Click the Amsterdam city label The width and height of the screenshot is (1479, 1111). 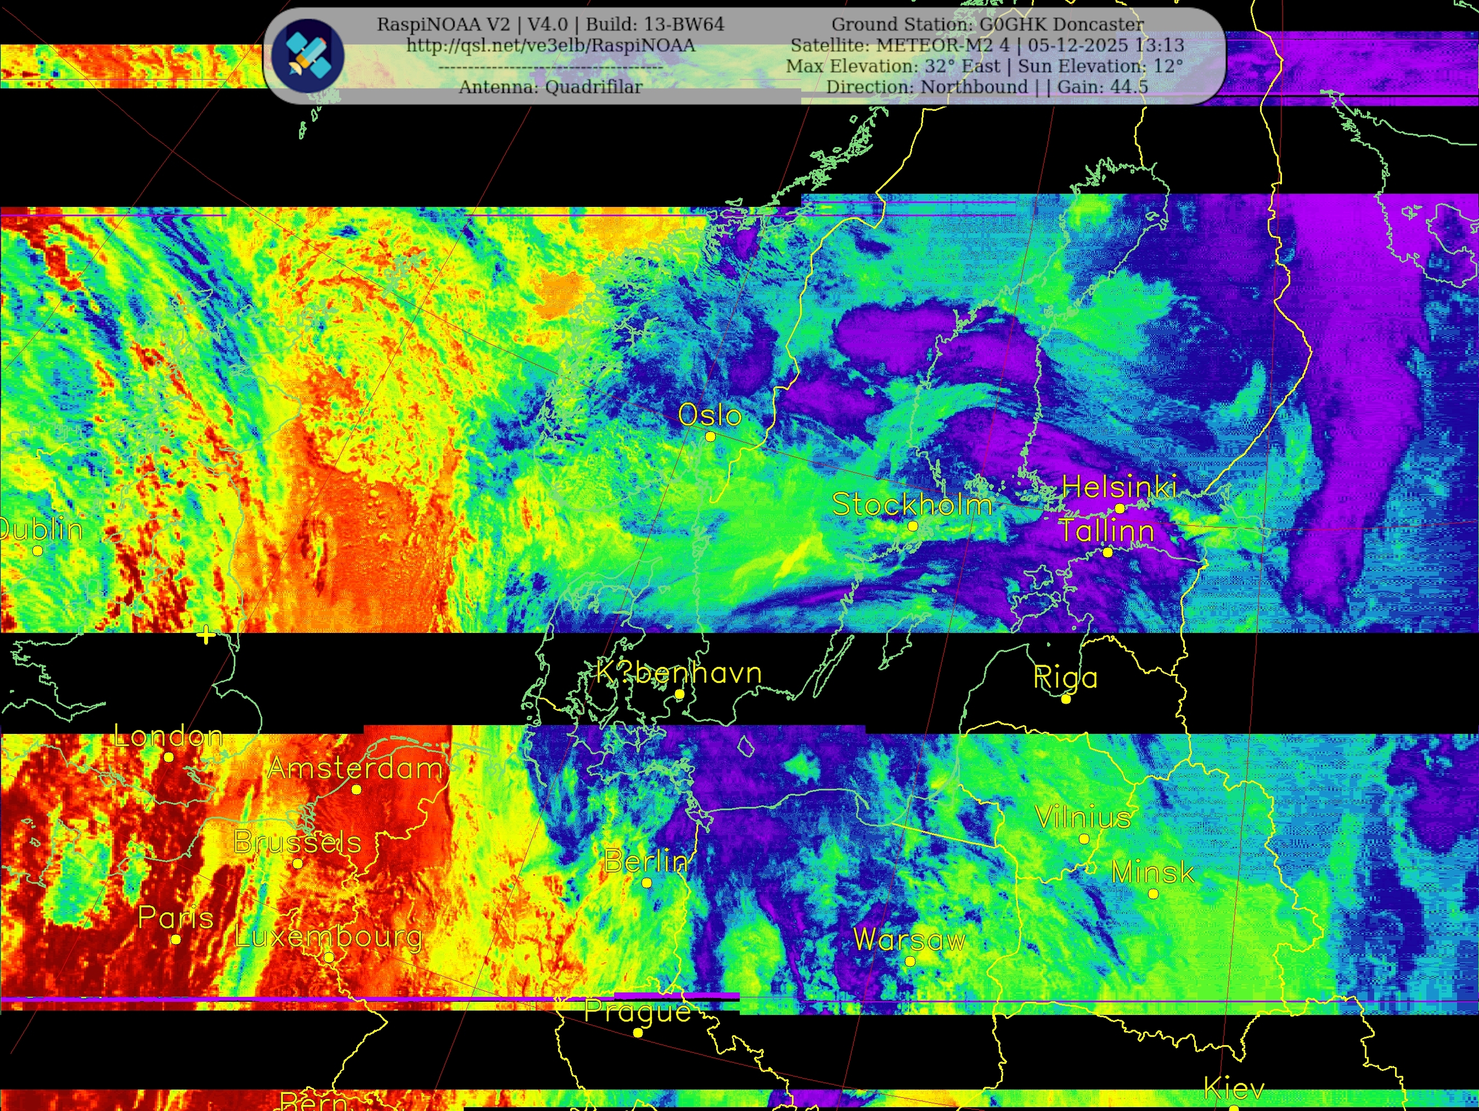[x=355, y=768]
